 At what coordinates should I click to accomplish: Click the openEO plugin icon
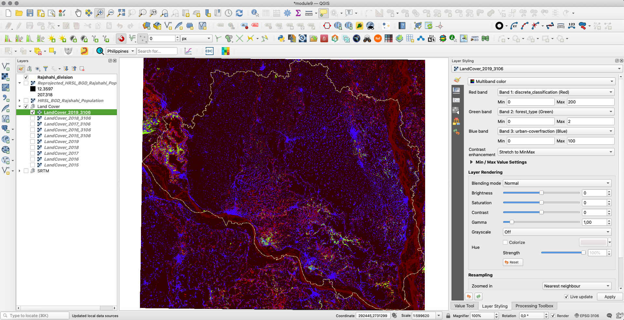(475, 39)
